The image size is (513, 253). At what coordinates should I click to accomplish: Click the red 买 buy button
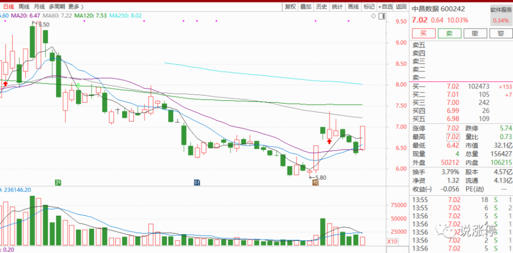pos(423,33)
